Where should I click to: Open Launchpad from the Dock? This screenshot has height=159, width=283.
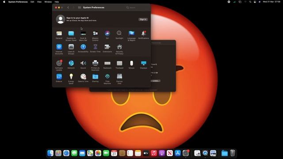[58, 153]
